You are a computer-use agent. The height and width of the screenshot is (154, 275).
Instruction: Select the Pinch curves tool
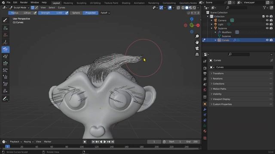[x=5, y=70]
